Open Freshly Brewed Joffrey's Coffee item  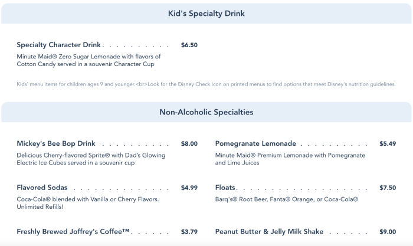(73, 231)
